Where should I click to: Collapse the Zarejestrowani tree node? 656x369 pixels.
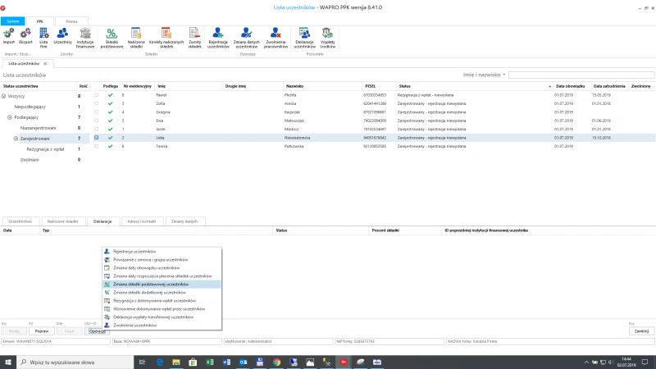16,139
